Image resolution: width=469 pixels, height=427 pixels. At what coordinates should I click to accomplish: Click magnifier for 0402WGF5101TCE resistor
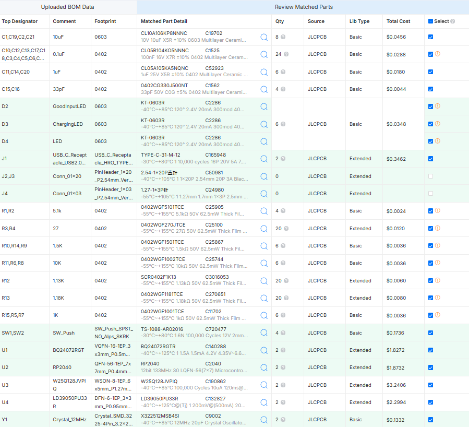pyautogui.click(x=264, y=211)
